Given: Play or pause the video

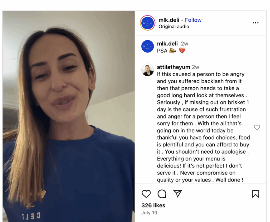Looking at the screenshot, I should [x=69, y=116].
